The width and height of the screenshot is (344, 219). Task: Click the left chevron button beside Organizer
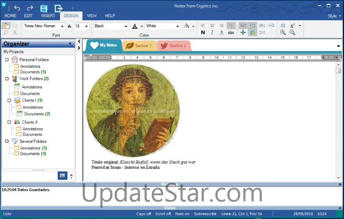click(x=79, y=41)
